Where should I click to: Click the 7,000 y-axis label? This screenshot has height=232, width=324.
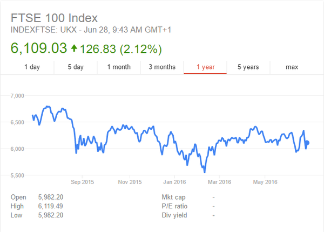click(x=18, y=96)
